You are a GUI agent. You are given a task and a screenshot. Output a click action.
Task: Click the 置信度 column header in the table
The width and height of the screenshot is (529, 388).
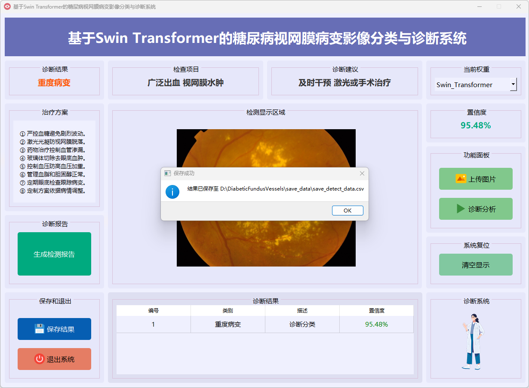pos(376,310)
